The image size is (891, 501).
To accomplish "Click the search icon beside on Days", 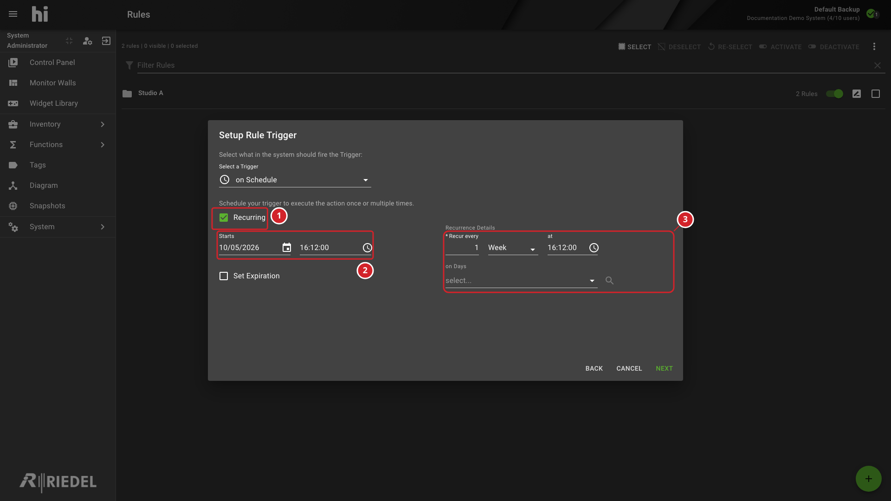I will 609,280.
